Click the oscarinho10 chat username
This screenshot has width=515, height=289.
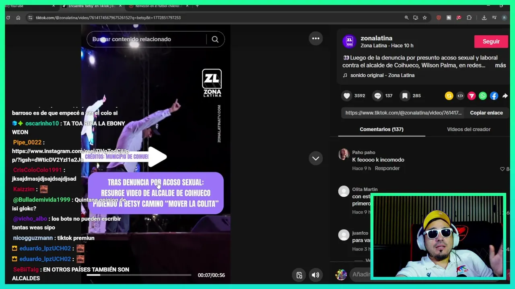[42, 124]
